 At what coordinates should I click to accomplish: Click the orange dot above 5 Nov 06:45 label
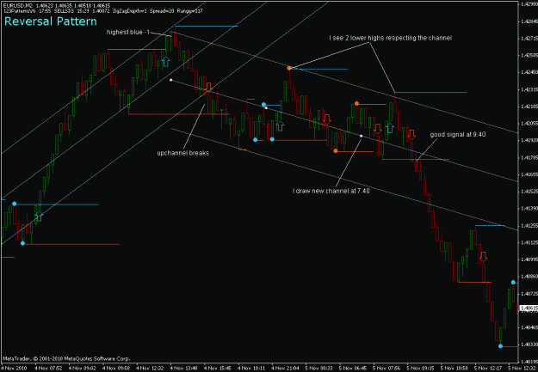pos(357,103)
